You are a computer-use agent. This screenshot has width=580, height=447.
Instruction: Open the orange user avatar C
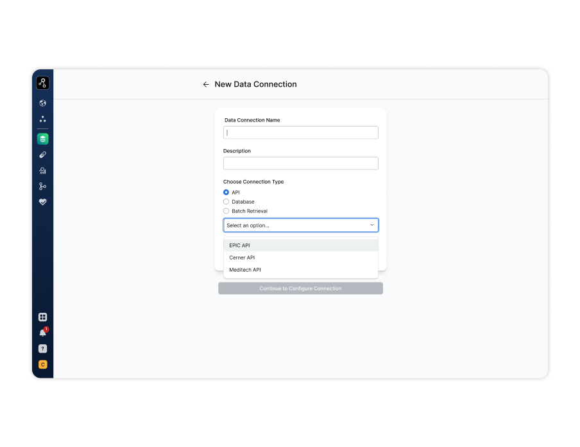point(42,365)
